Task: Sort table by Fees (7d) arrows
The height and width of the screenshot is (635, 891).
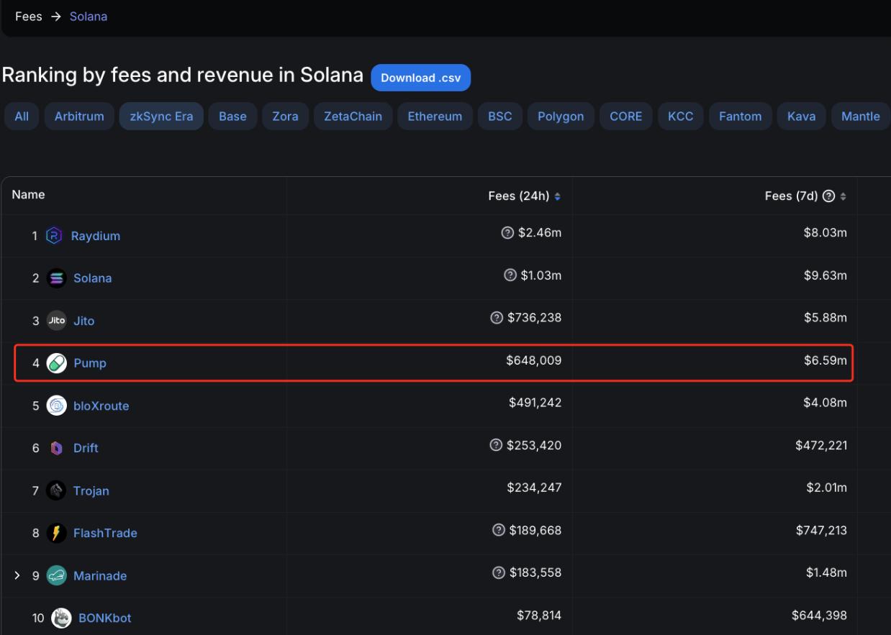Action: click(x=843, y=196)
